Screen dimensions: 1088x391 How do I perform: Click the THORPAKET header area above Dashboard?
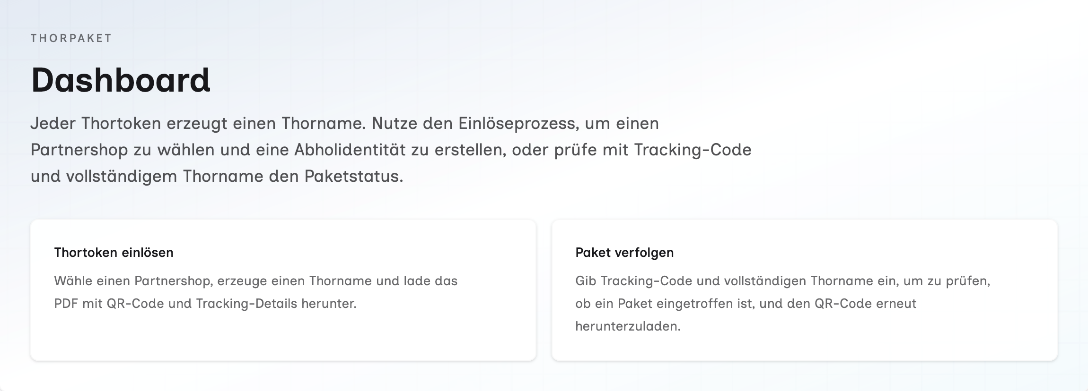pos(71,39)
